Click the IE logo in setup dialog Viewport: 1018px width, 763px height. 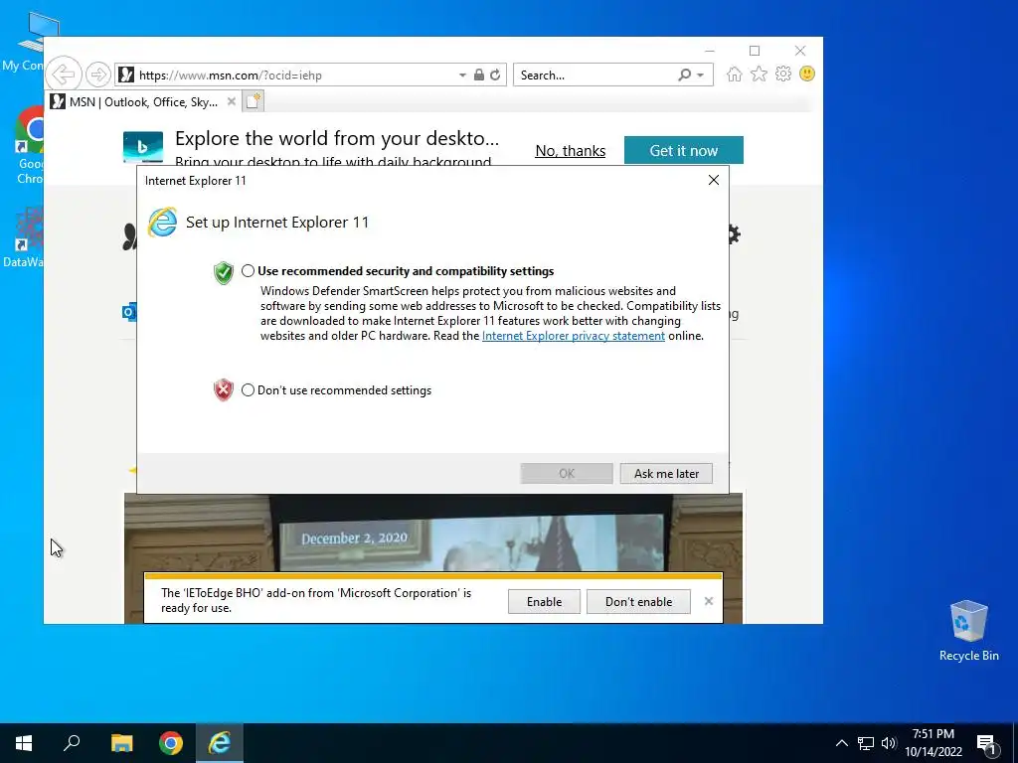coord(162,223)
